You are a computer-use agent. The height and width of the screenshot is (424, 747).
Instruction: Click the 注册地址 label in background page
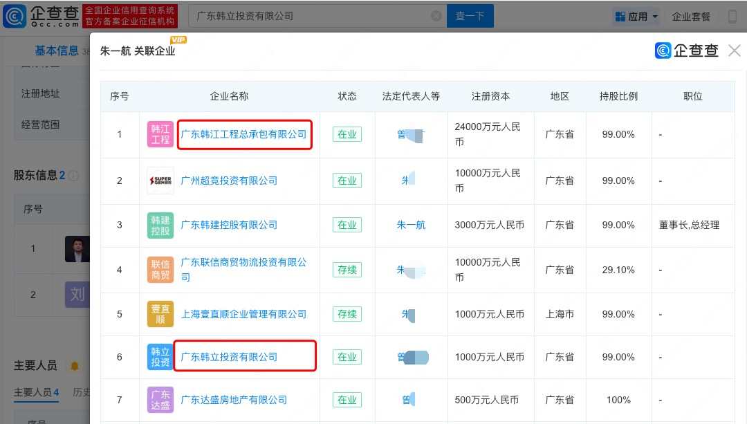[41, 93]
